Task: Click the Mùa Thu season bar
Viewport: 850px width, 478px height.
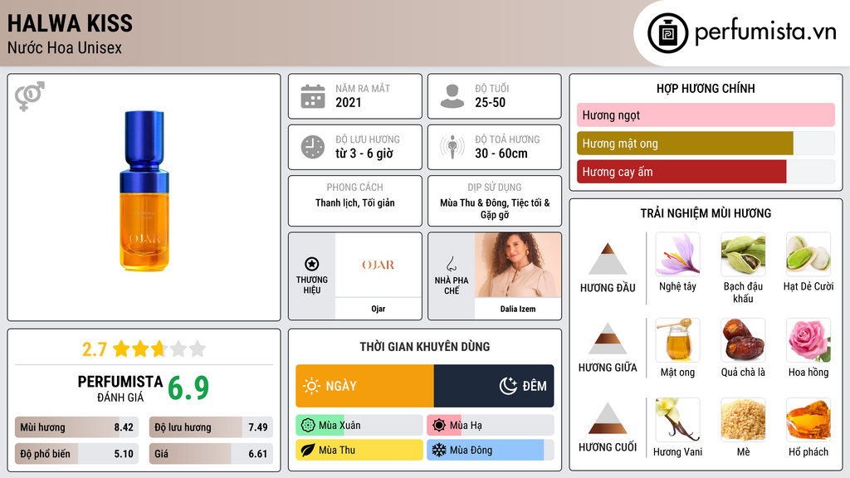Action: point(359,450)
